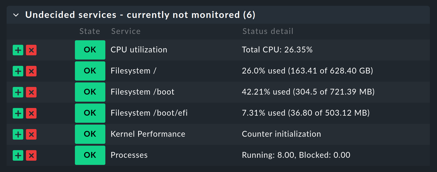
Task: Remove Filesystem /boot via red X icon
Action: (31, 92)
